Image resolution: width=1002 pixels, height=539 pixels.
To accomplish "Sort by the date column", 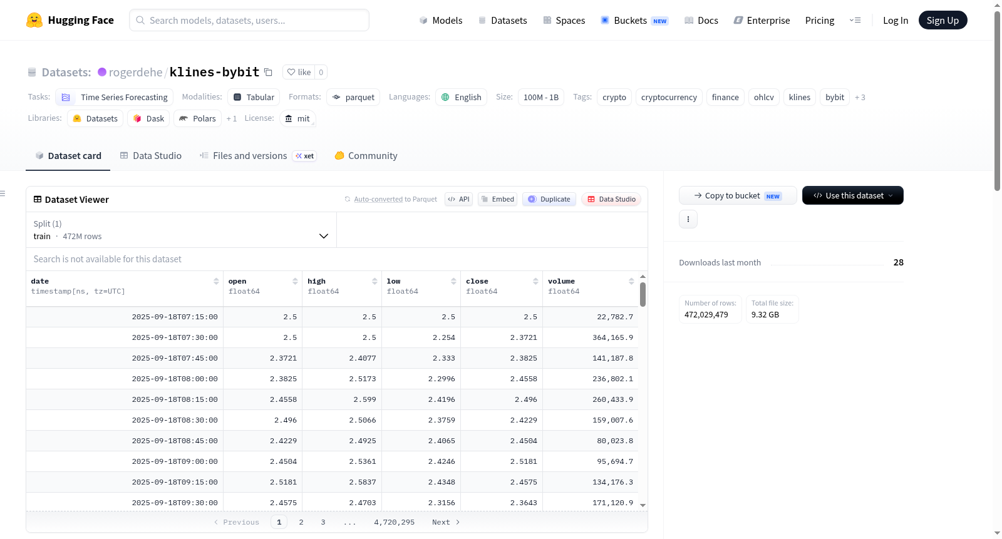I will 216,282.
